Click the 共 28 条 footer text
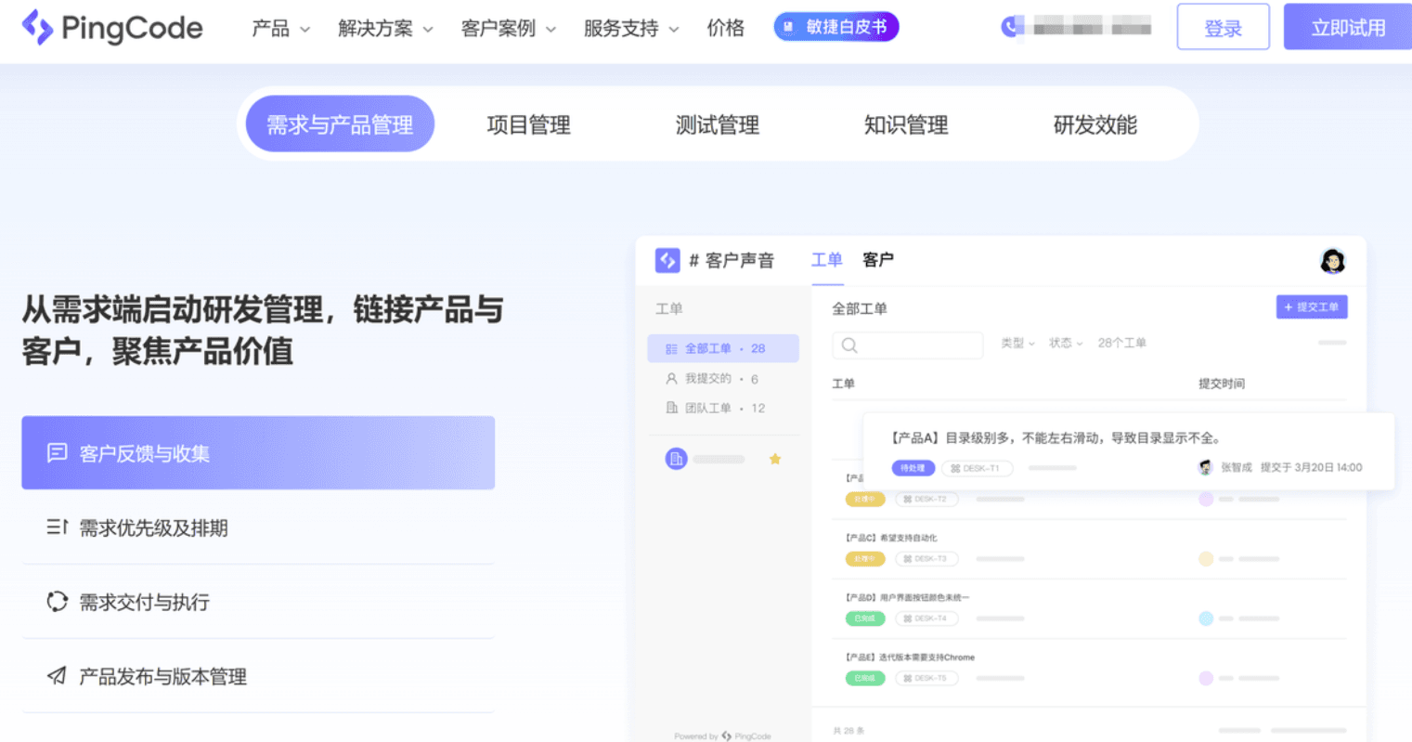The image size is (1412, 742). pos(848,731)
